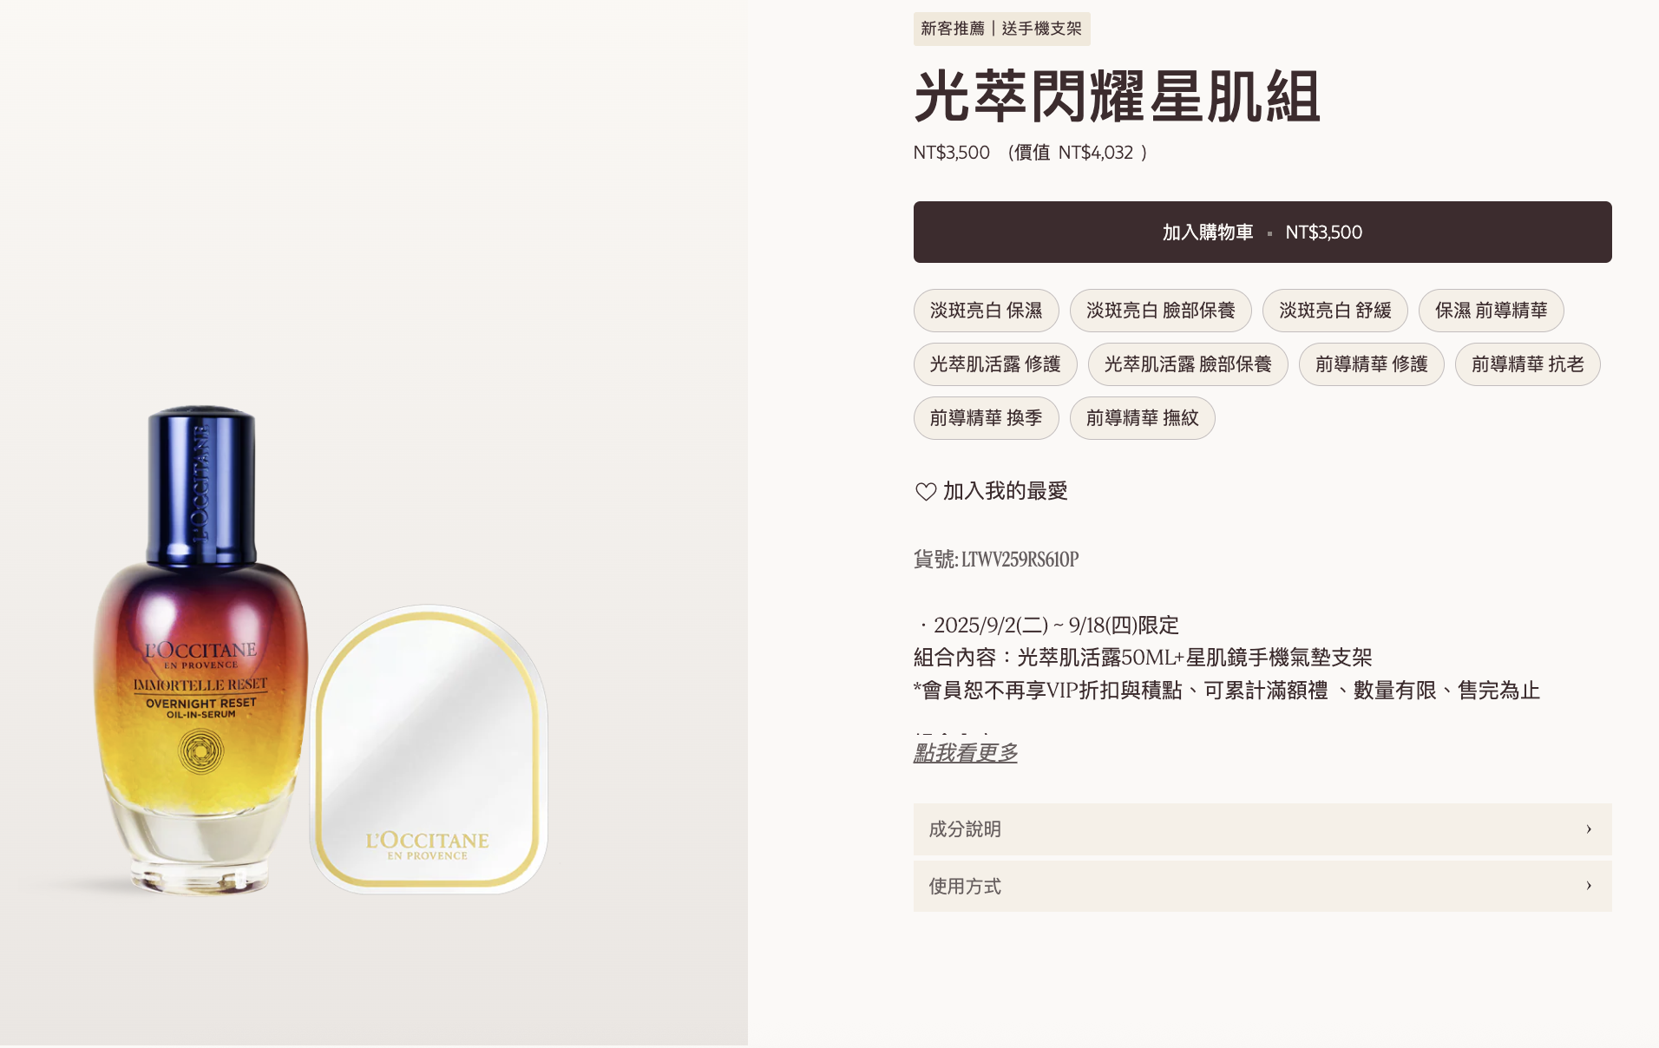Choose the 光萃肌活露 臉部保養 tag

coord(1187,364)
